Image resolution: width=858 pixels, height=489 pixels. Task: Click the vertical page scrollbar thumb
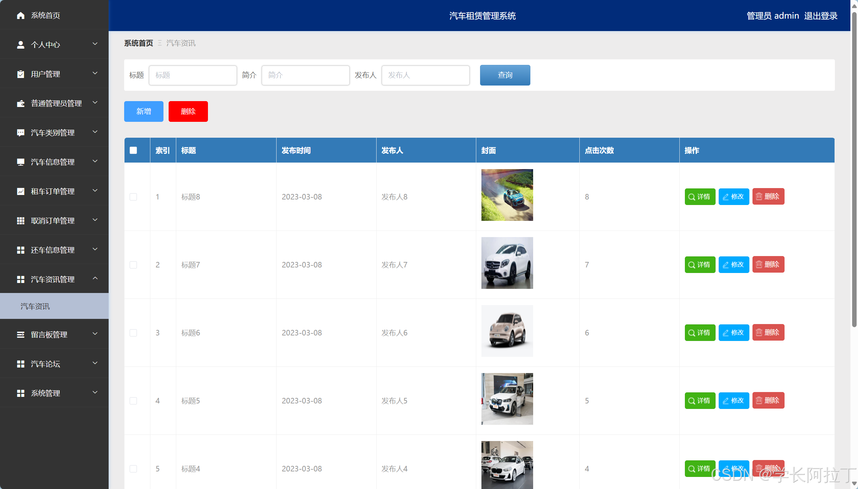tap(854, 169)
